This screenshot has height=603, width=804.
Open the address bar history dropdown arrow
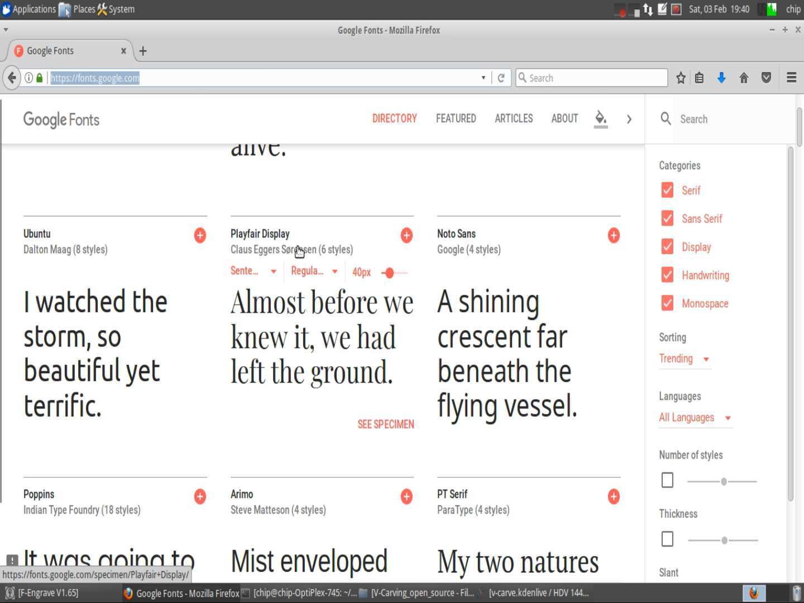point(483,78)
